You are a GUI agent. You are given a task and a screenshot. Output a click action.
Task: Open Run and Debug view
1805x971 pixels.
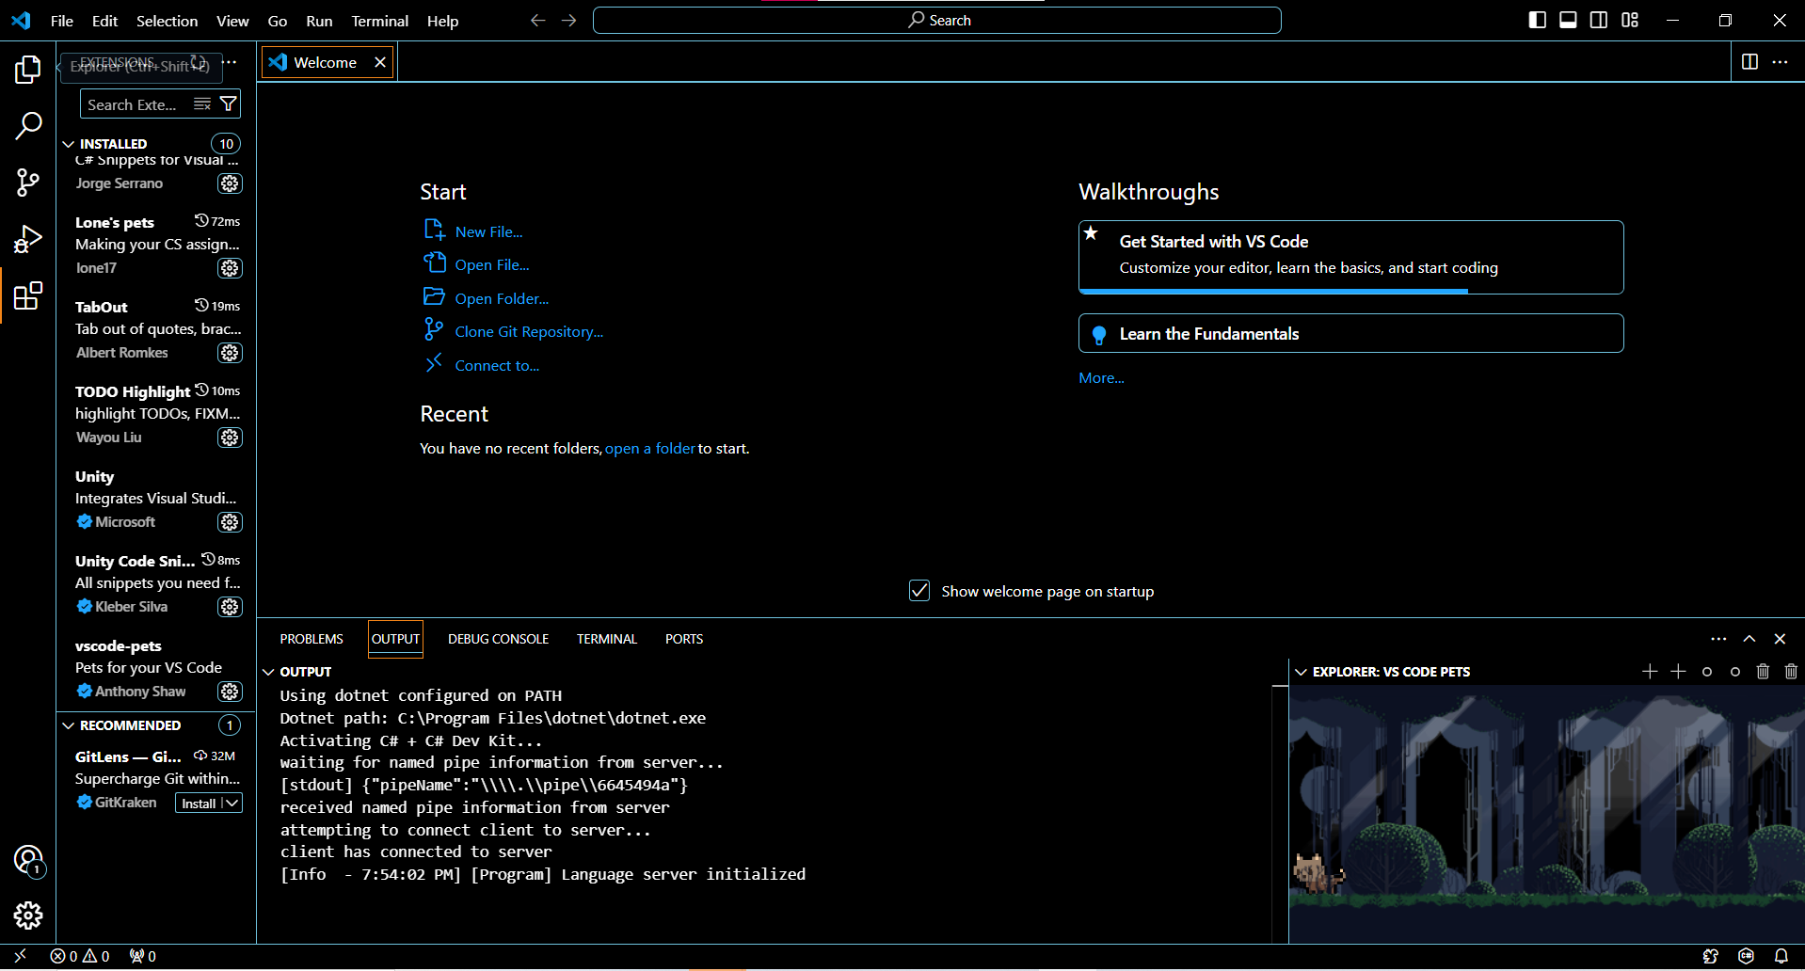tap(28, 239)
